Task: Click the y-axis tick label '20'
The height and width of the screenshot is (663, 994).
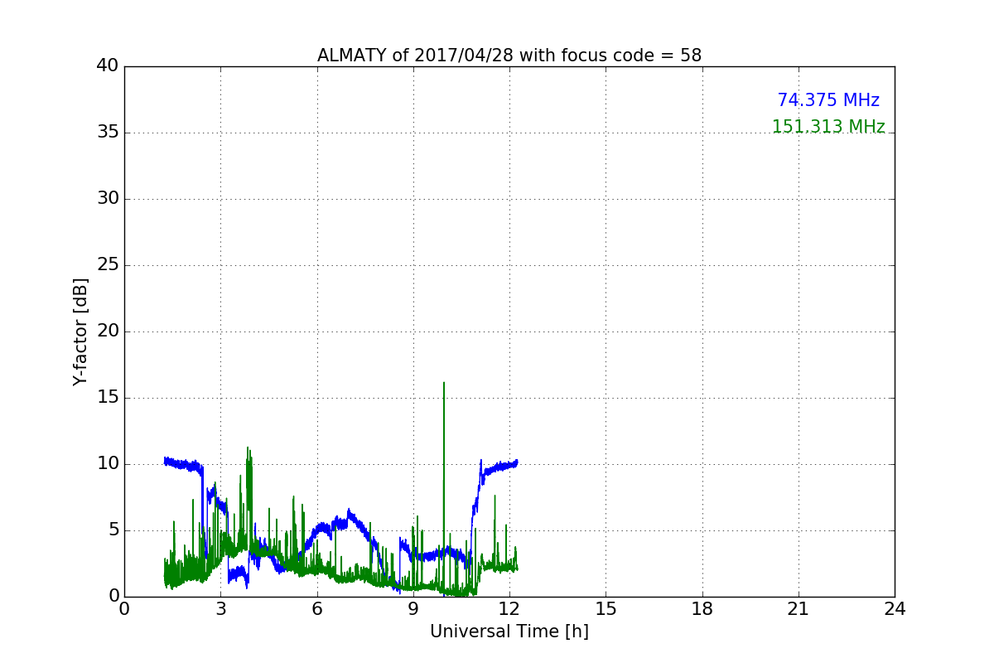Action: click(108, 331)
